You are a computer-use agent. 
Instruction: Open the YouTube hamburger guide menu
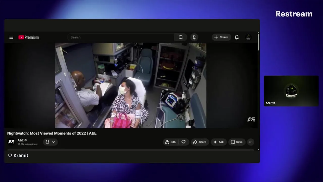tap(11, 37)
